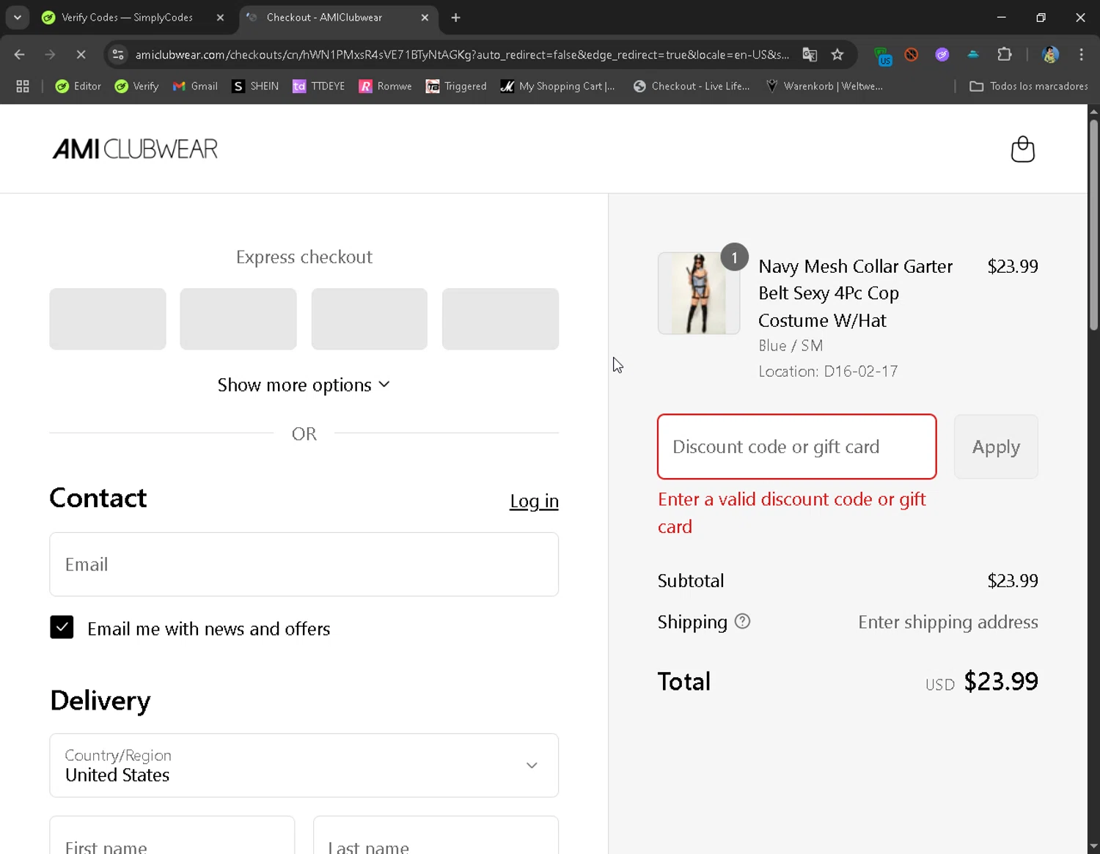Open the SHEIN bookmark
Screen dimensions: 1100x854
[x=255, y=86]
